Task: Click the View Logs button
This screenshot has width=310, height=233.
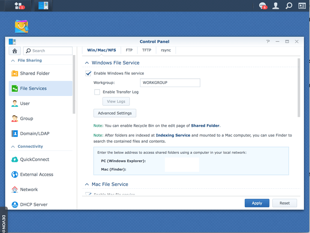Action: click(x=116, y=102)
